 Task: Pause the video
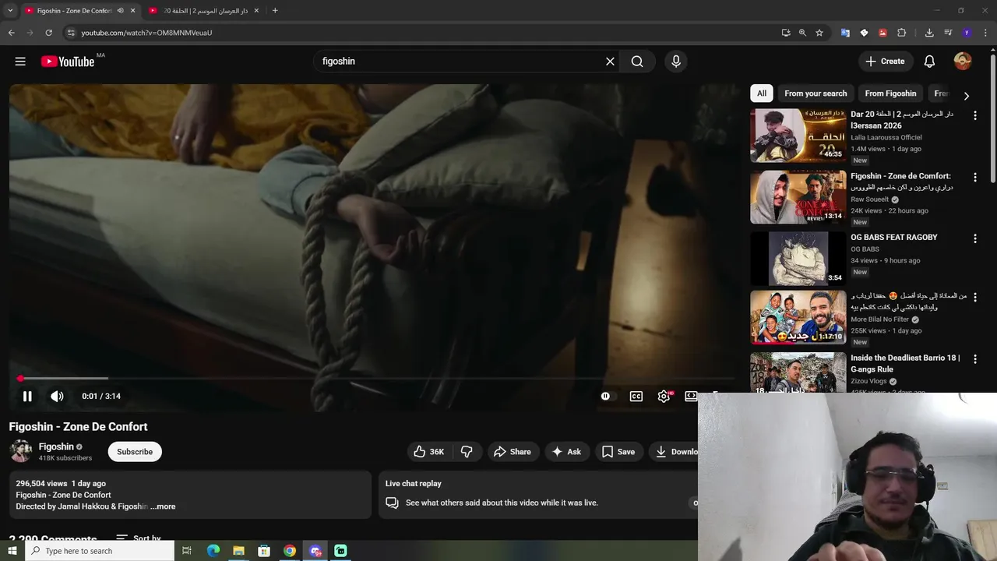click(x=27, y=396)
